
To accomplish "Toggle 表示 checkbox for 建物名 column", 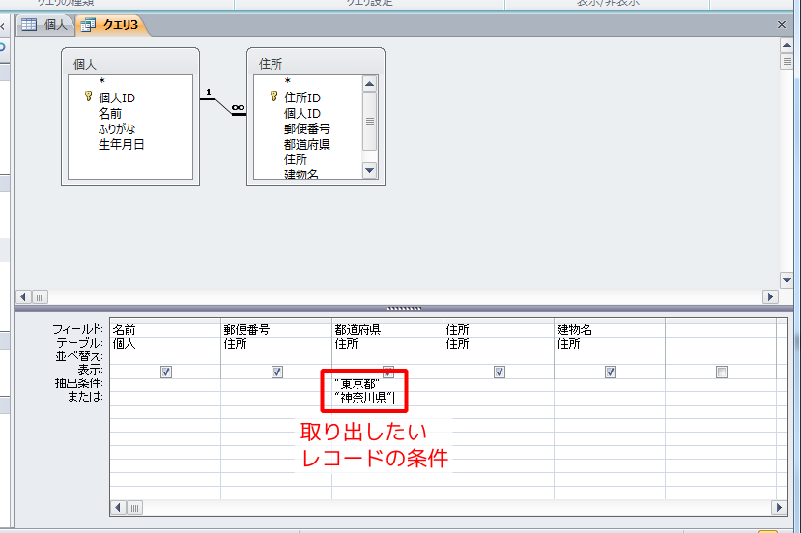I will click(611, 372).
